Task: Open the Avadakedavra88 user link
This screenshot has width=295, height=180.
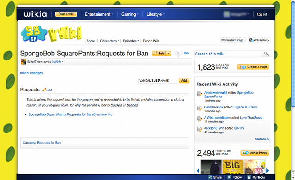Action: 216,93
